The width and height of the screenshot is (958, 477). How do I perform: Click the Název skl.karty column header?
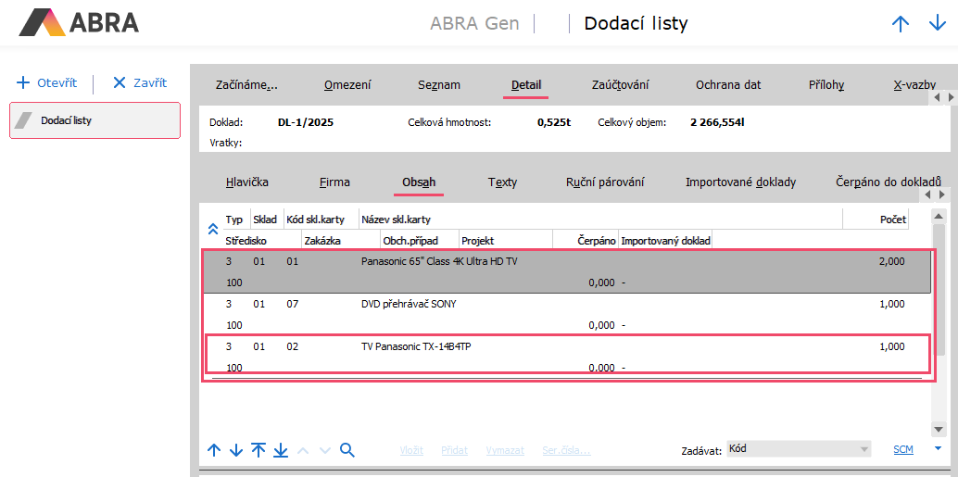click(600, 220)
